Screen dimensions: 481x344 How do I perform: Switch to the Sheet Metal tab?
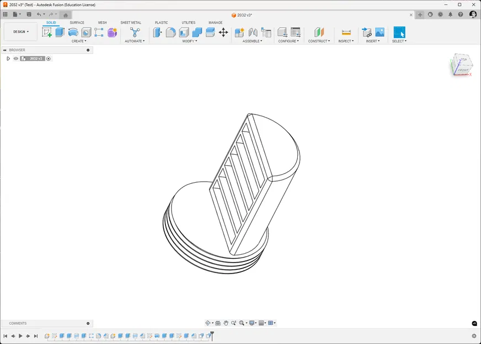[131, 23]
